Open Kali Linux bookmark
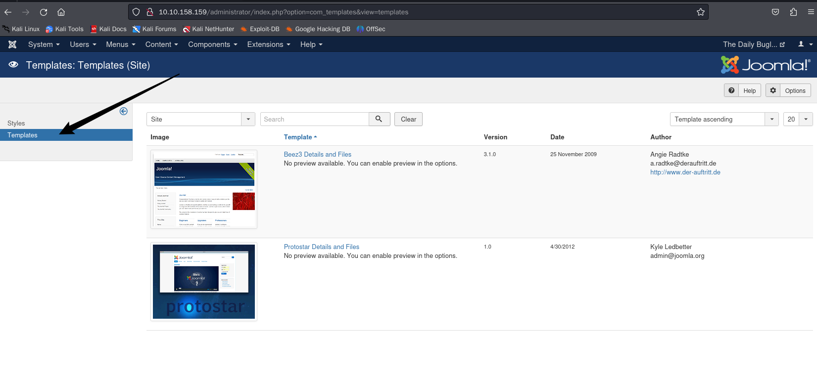 point(21,29)
